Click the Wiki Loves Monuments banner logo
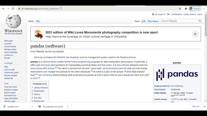The height and width of the screenshot is (116, 207). pos(38,34)
